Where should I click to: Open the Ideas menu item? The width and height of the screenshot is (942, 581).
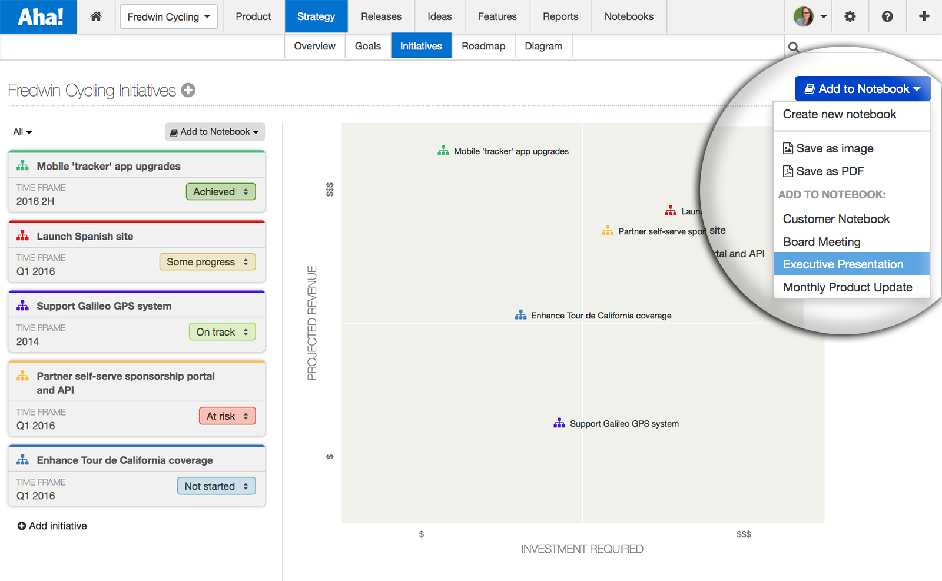tap(439, 16)
